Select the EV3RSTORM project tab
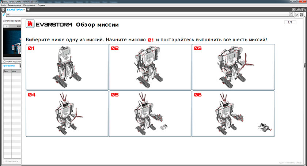 15,10
